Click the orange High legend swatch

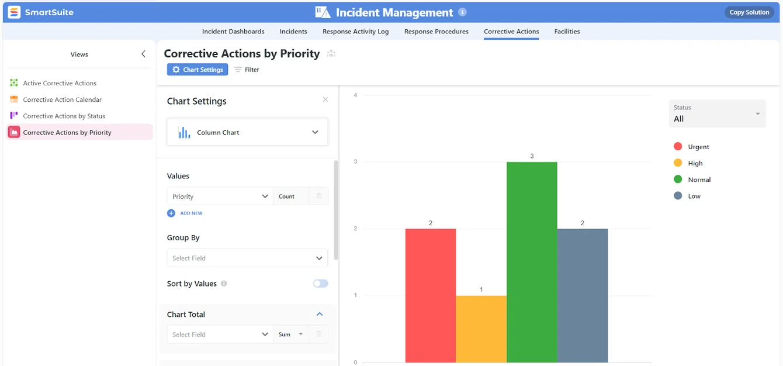pyautogui.click(x=678, y=163)
